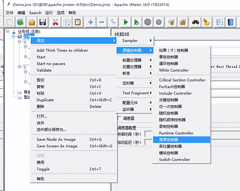Image resolution: width=240 pixels, height=191 pixels.
Task: Click the Reset Search brush icon
Action: click(x=206, y=22)
